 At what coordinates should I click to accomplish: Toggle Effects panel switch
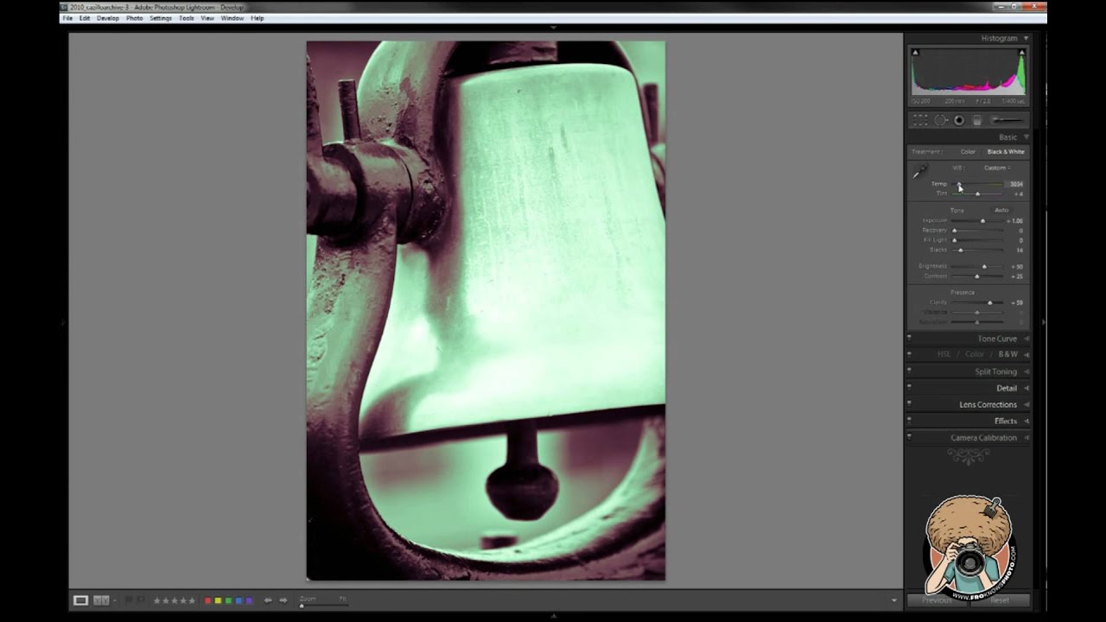[x=909, y=420]
